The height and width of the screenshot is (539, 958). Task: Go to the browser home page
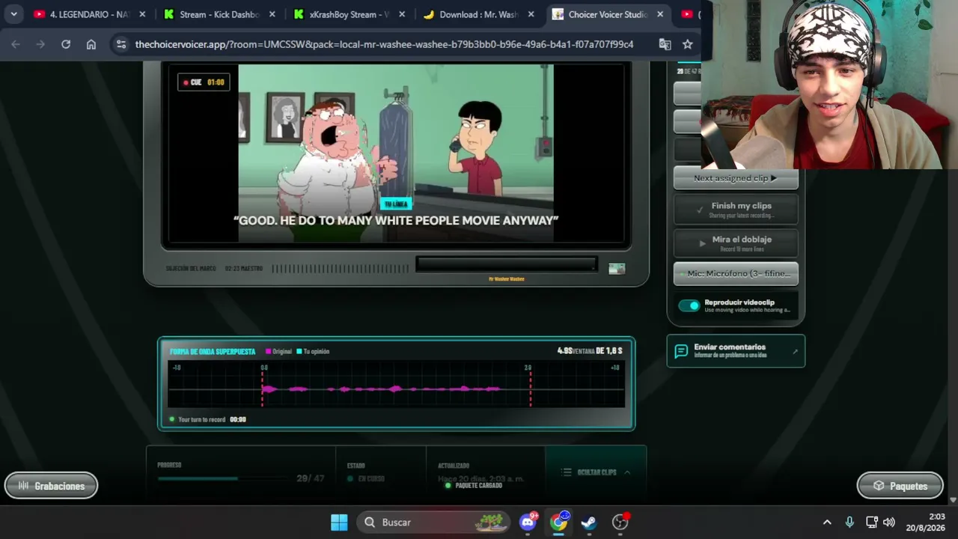(x=91, y=44)
